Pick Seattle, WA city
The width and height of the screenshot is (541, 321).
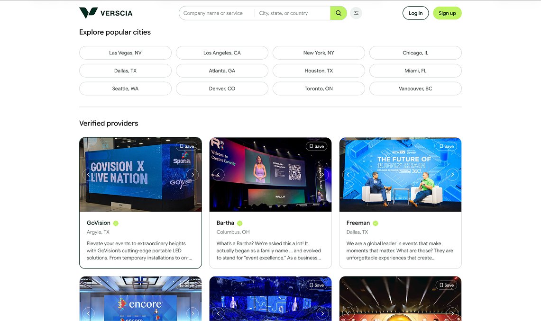125,89
